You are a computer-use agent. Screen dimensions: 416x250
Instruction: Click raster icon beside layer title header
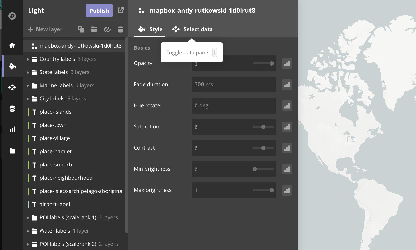point(142,11)
